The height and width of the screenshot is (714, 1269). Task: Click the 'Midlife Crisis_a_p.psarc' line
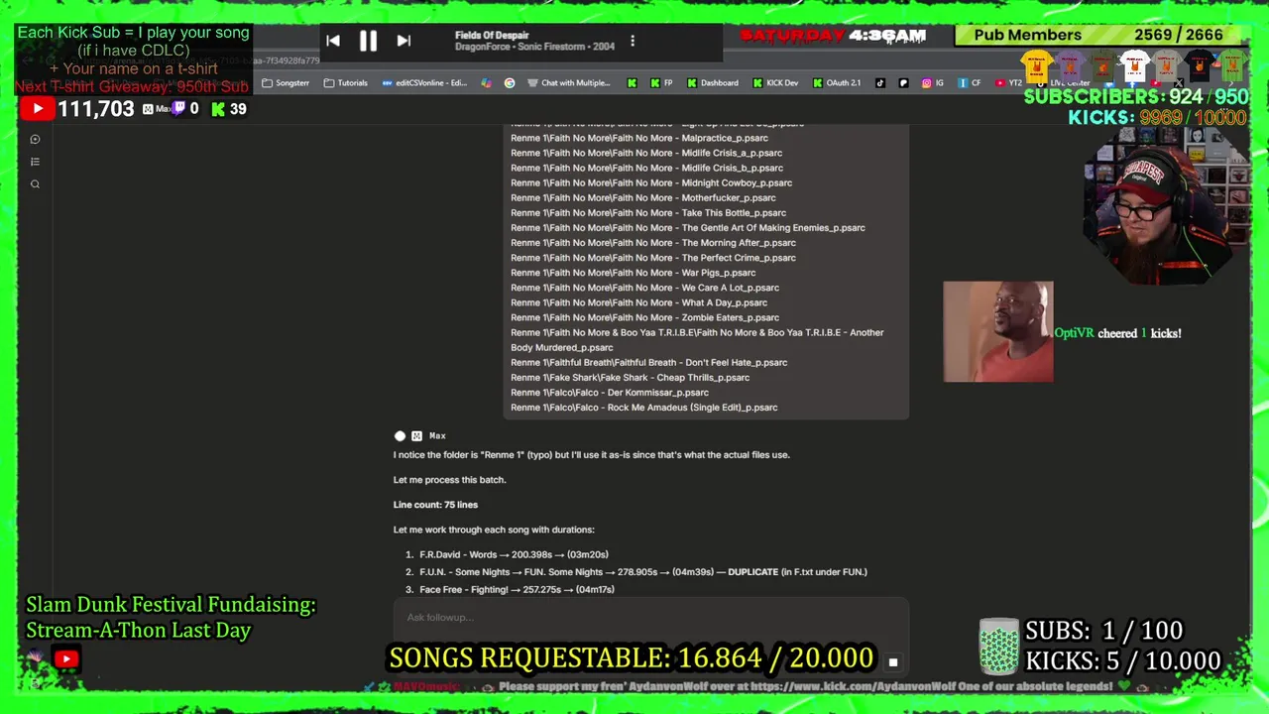tap(646, 153)
